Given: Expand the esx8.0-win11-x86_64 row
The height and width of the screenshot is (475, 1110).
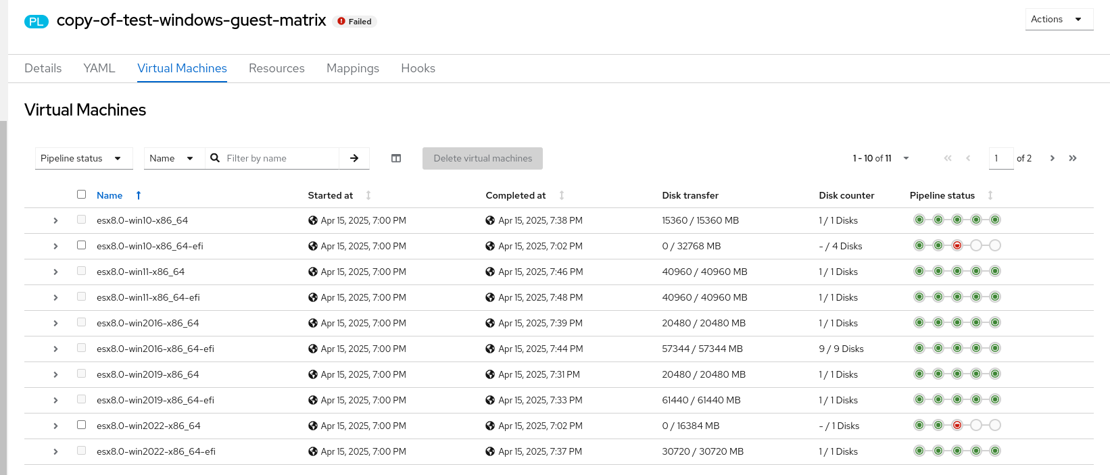Looking at the screenshot, I should [55, 272].
